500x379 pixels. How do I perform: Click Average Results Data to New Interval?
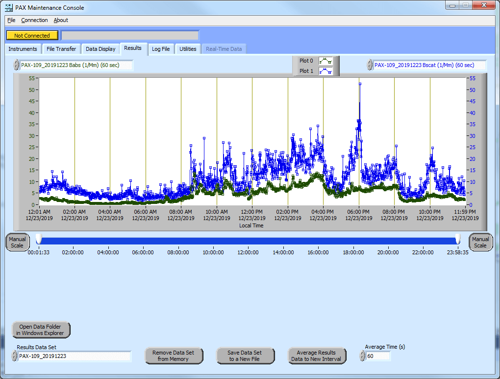[317, 356]
